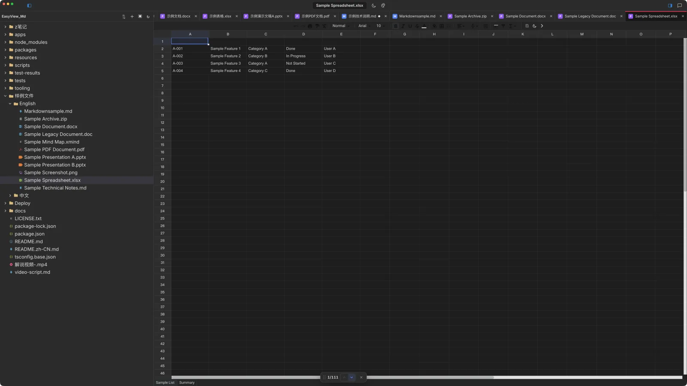
Task: Collapse all folders in explorer
Action: point(140,17)
